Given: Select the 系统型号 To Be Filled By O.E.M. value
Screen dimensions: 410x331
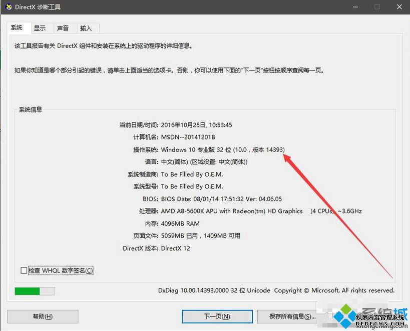Looking at the screenshot, I should coord(192,186).
